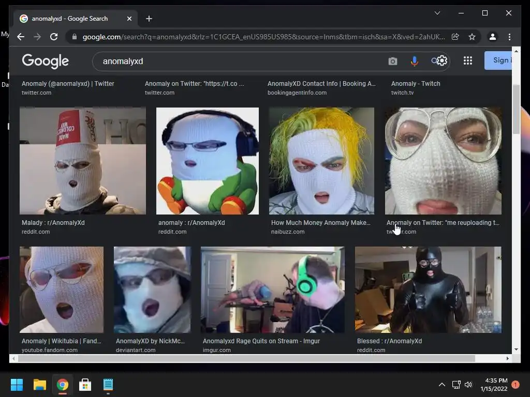Search by image with camera icon

point(392,61)
